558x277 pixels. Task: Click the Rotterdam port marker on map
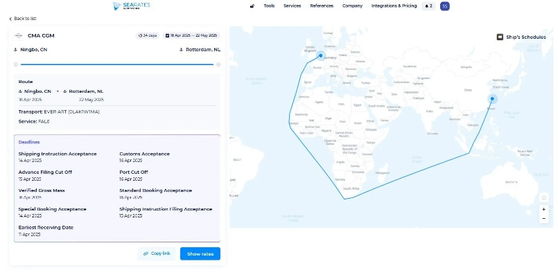321,56
